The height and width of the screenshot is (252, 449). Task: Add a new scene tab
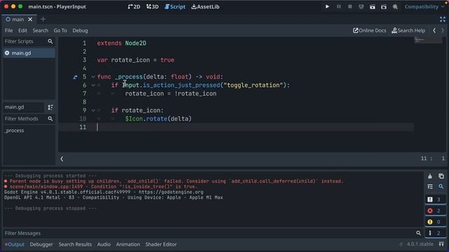43,19
